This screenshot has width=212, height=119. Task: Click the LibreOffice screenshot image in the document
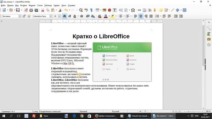point(122,62)
